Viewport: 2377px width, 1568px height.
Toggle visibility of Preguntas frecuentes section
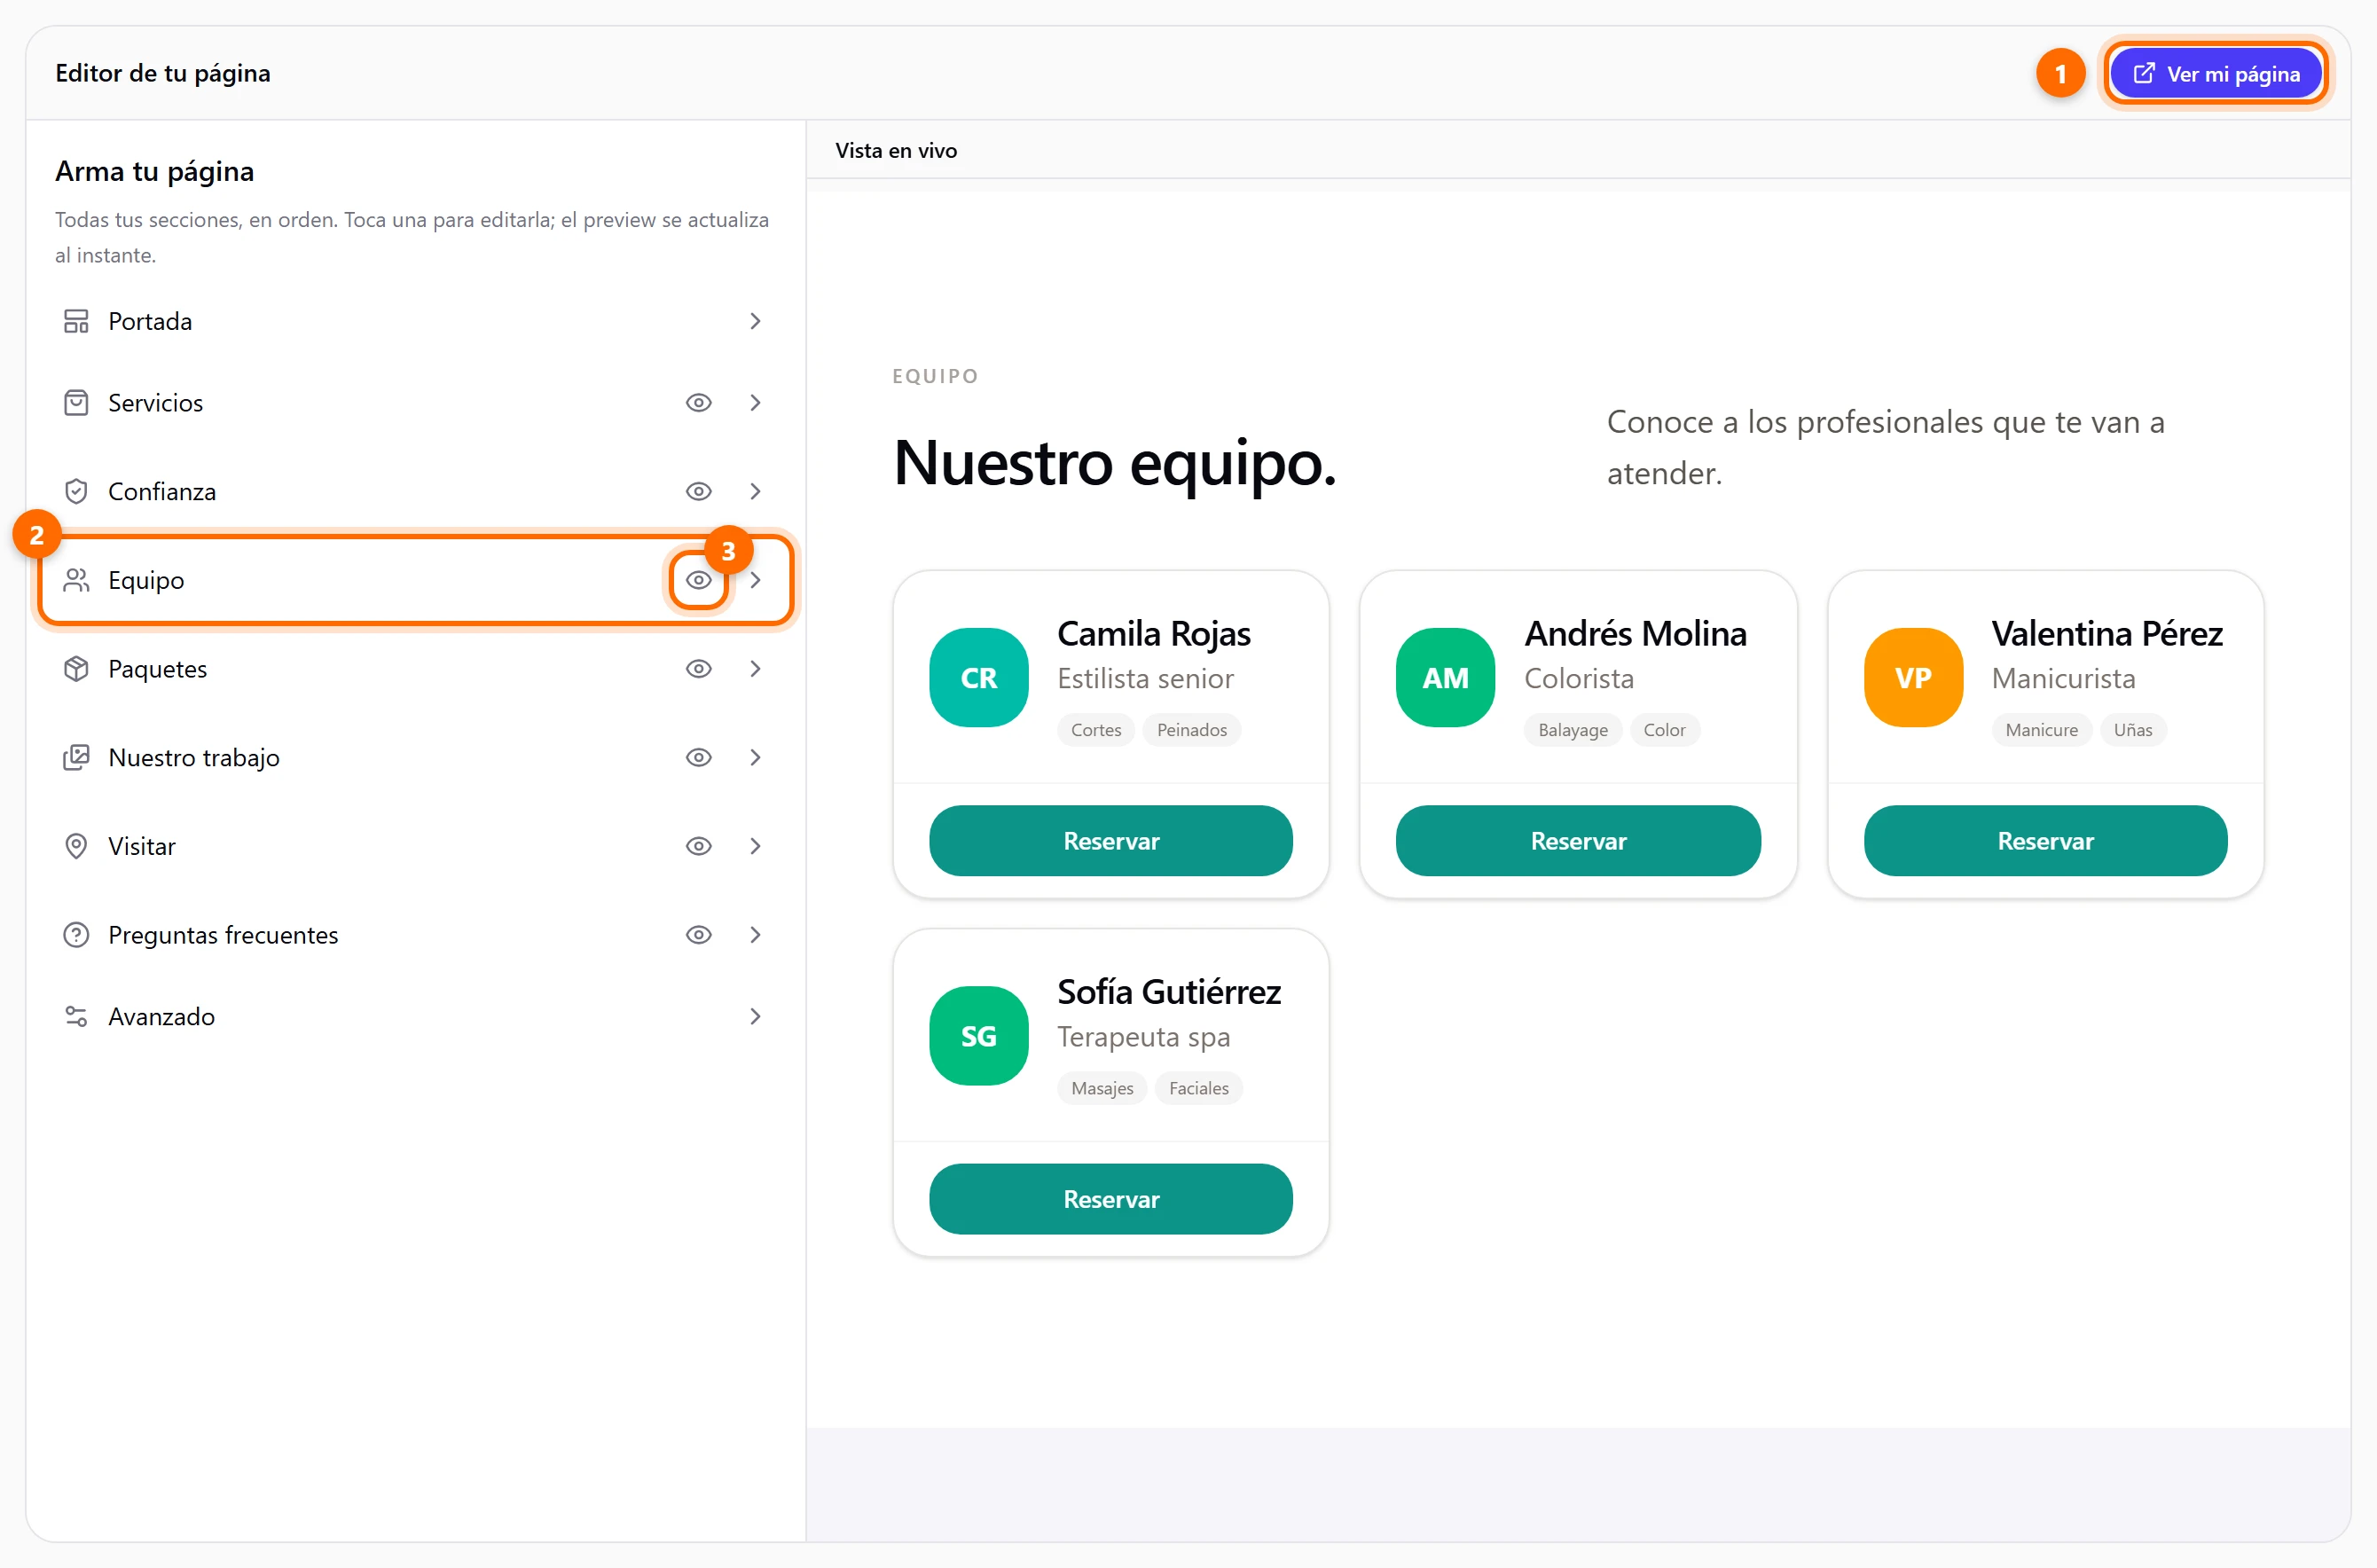[698, 935]
